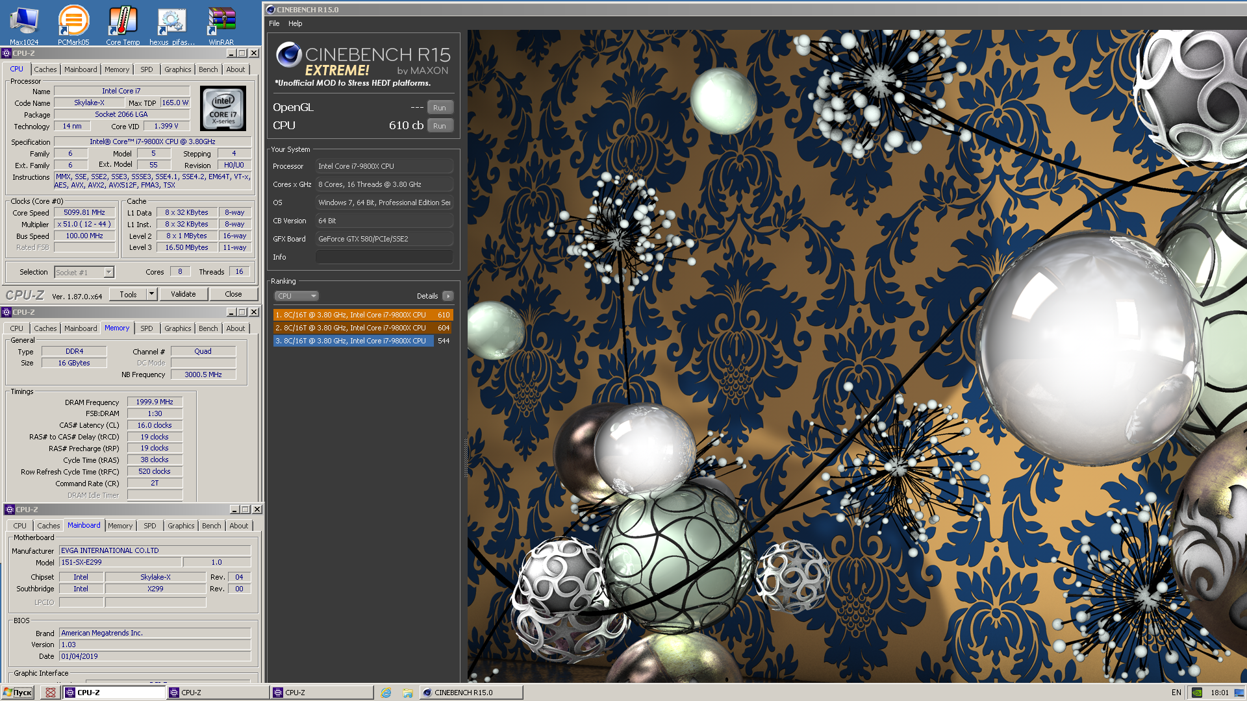Click the GFX Board GeForce GTX 580 field
1247x701 pixels.
coord(384,239)
